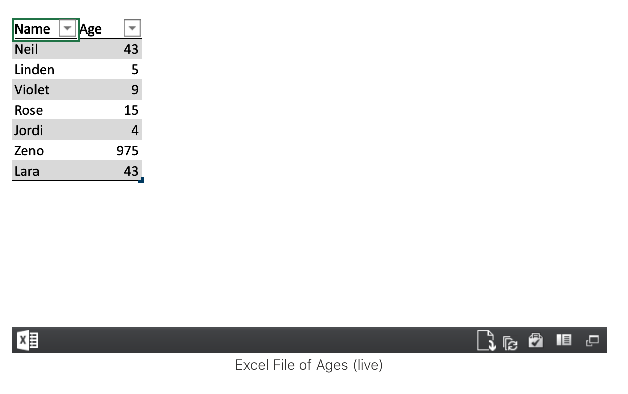Image resolution: width=628 pixels, height=394 pixels.
Task: Click the table's fill handle
Action: click(x=141, y=179)
